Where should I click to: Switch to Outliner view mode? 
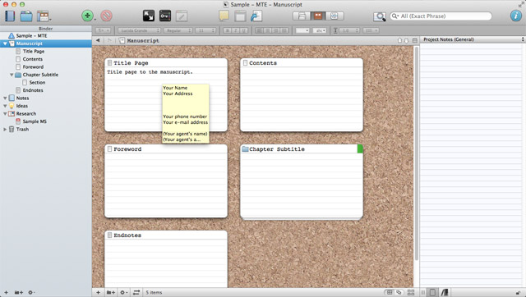[x=335, y=16]
